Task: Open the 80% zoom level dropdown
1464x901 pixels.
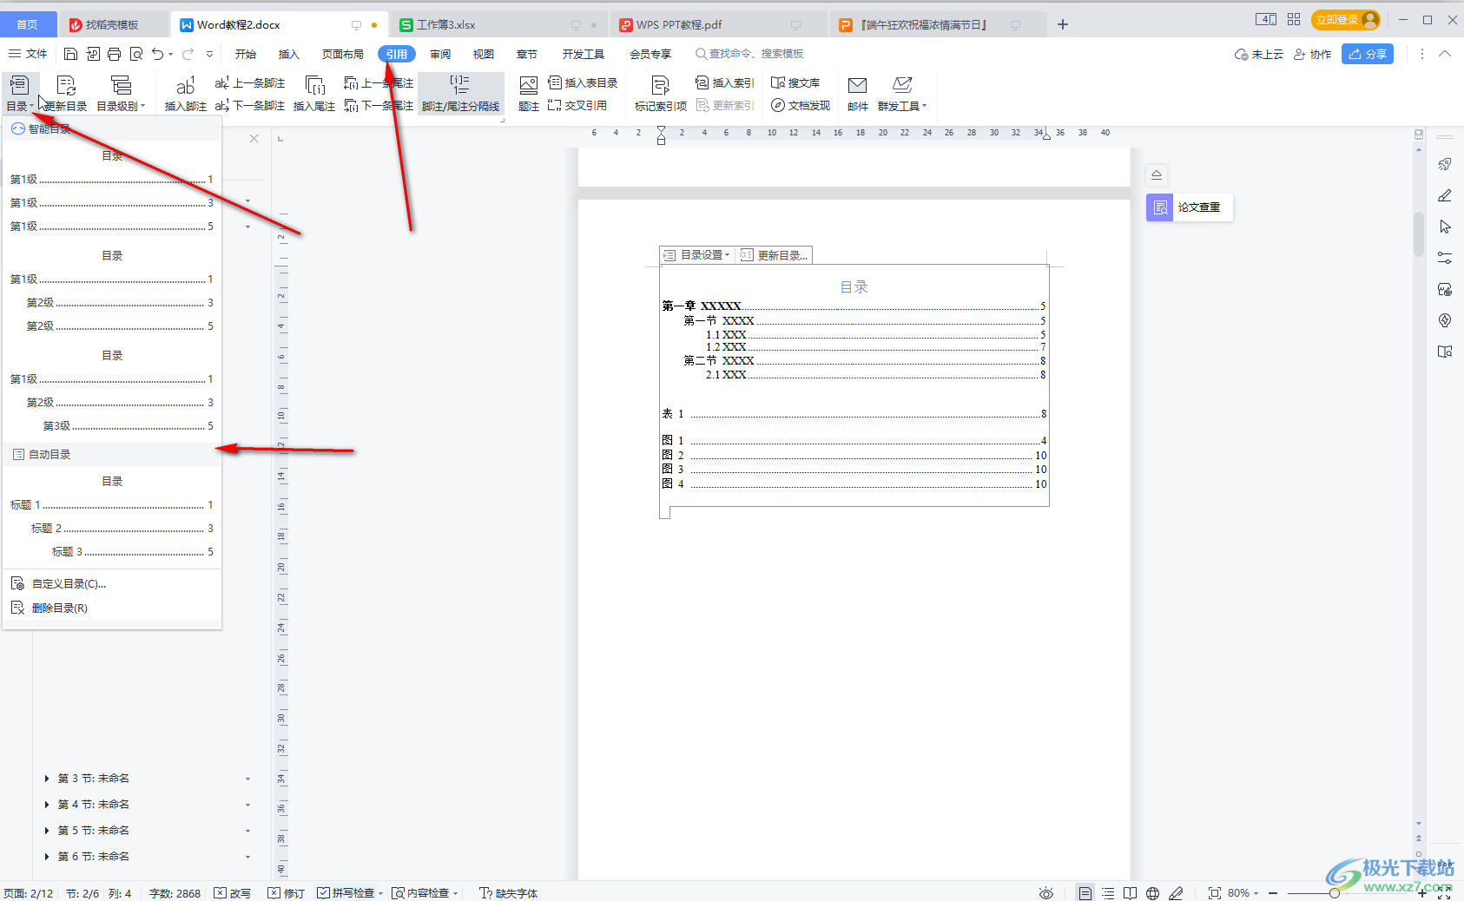Action: [1243, 893]
